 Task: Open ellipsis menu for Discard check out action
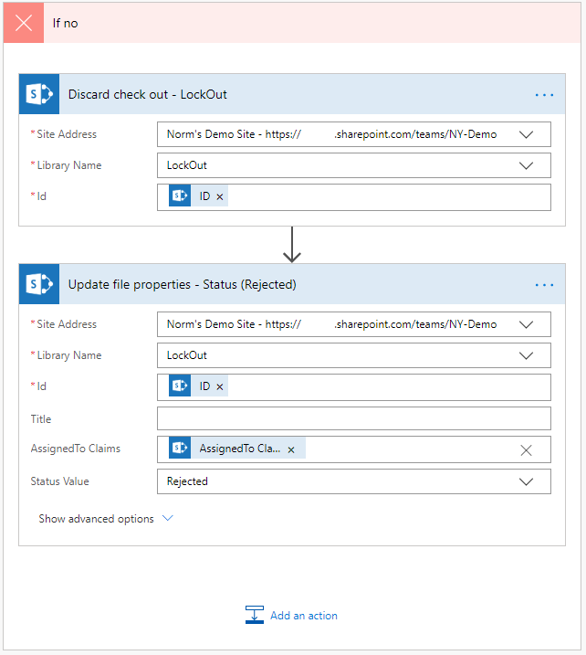coord(544,95)
